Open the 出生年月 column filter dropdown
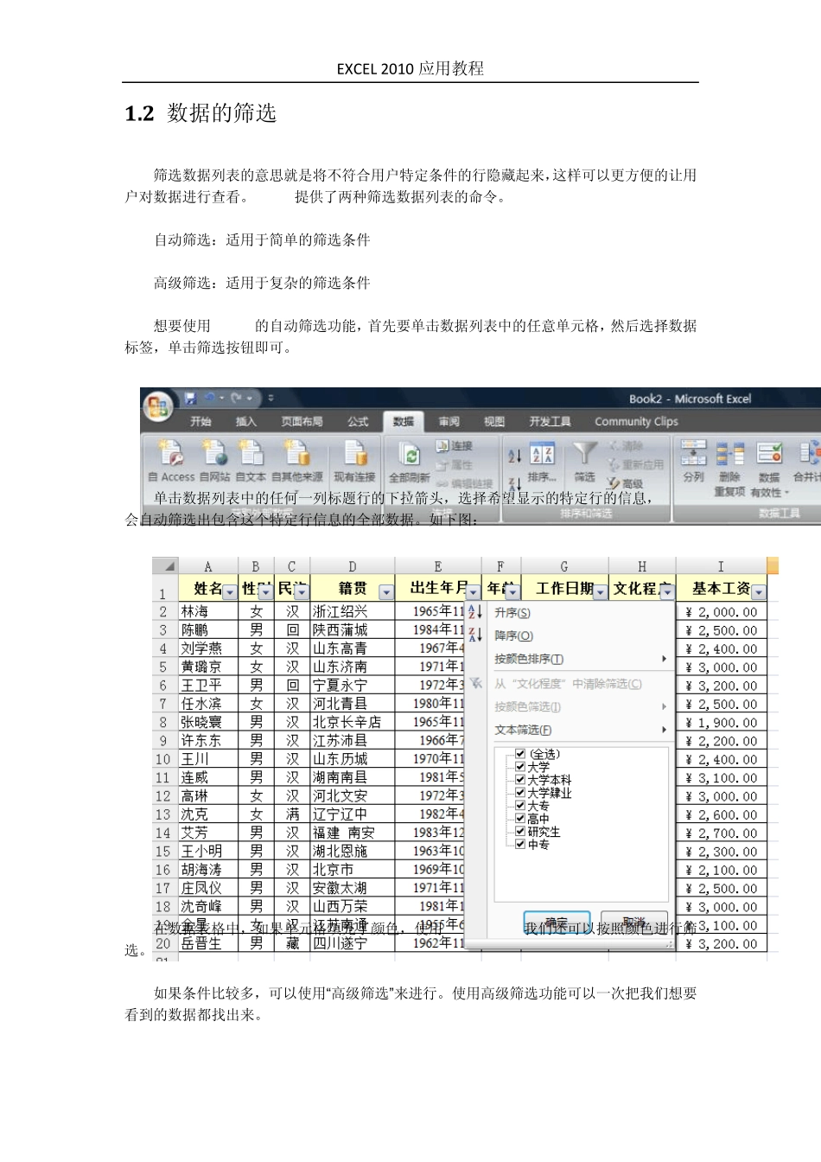The height and width of the screenshot is (1162, 821). [473, 592]
